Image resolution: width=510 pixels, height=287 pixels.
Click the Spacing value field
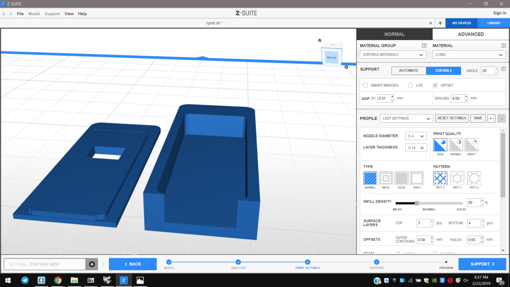(457, 98)
